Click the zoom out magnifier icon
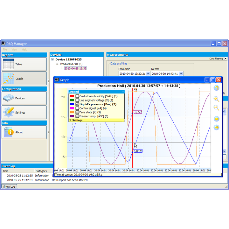 coord(216,108)
